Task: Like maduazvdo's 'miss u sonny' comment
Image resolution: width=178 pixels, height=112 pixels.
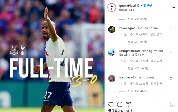Action: (171, 79)
